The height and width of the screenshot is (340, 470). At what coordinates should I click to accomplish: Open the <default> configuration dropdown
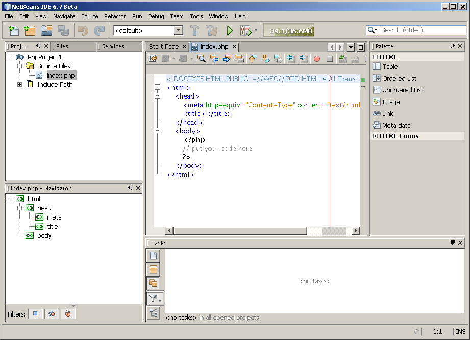click(178, 31)
